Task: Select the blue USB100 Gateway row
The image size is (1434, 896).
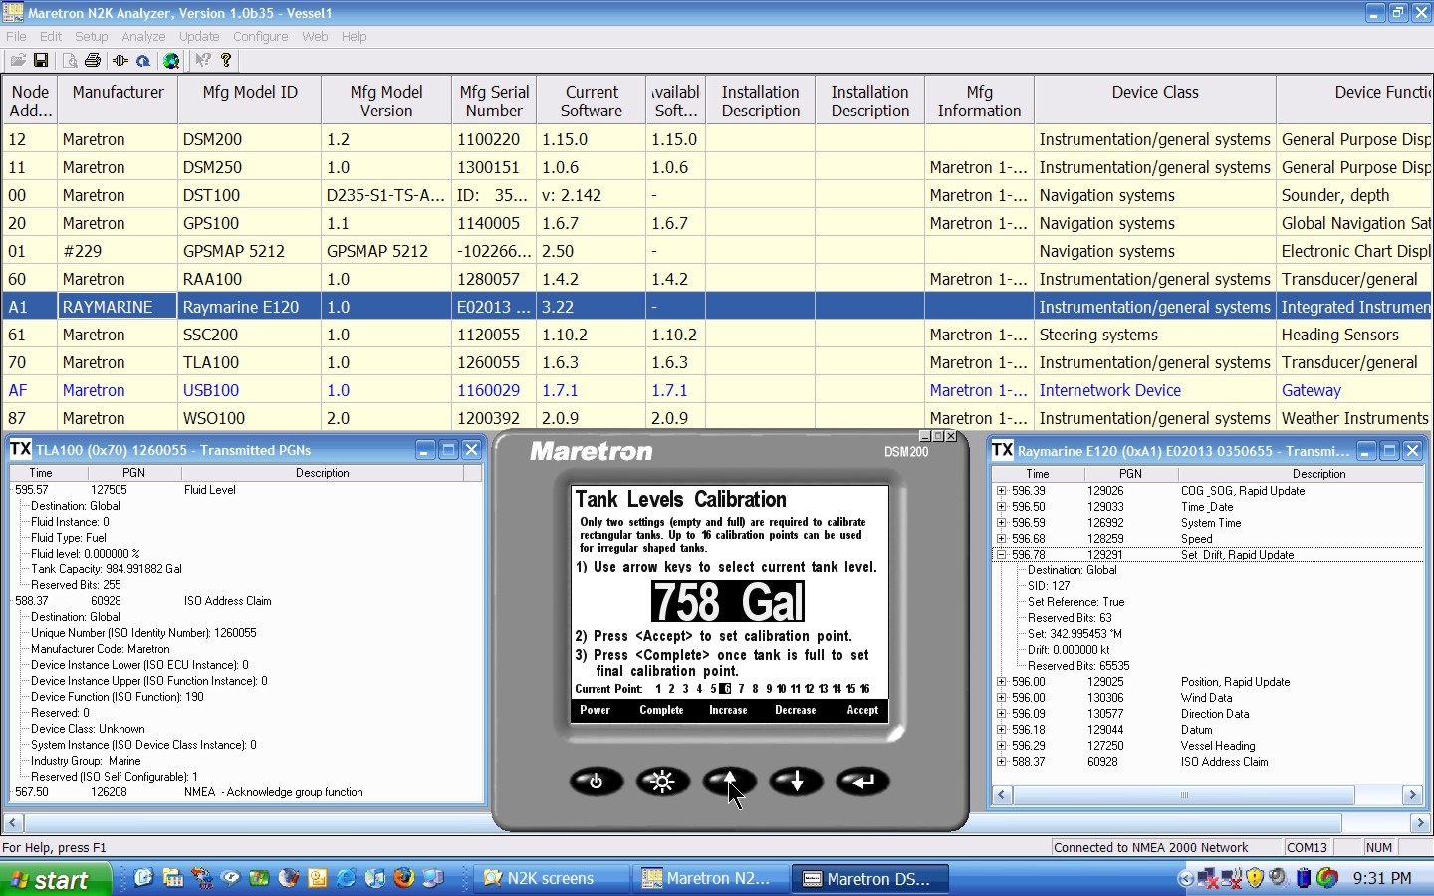Action: [717, 390]
